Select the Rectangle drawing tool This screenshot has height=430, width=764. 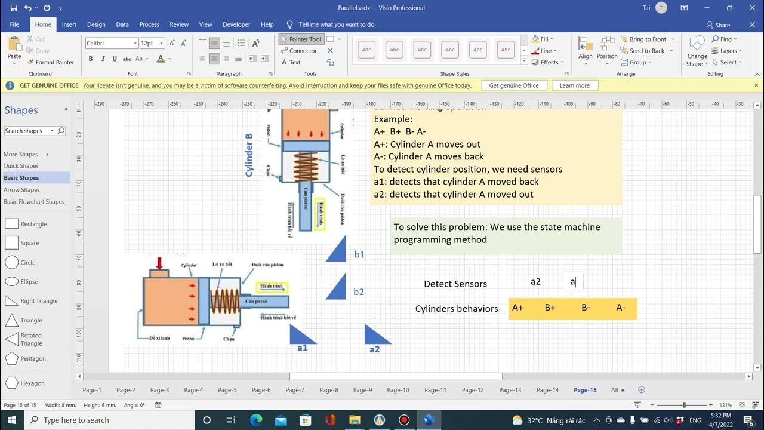(x=331, y=39)
